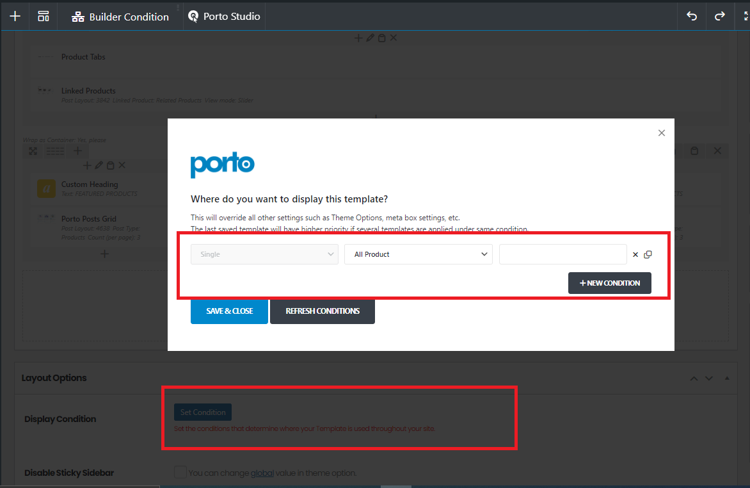Click the redo arrow icon
The image size is (750, 488).
719,16
